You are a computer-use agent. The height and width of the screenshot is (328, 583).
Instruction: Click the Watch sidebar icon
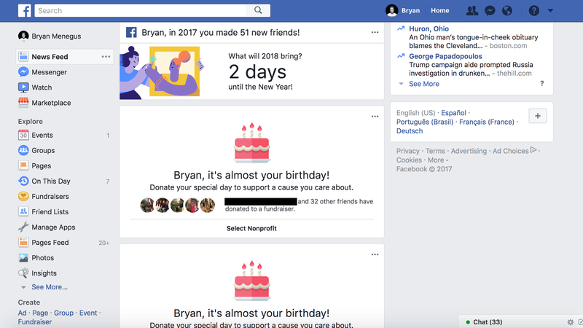point(23,87)
